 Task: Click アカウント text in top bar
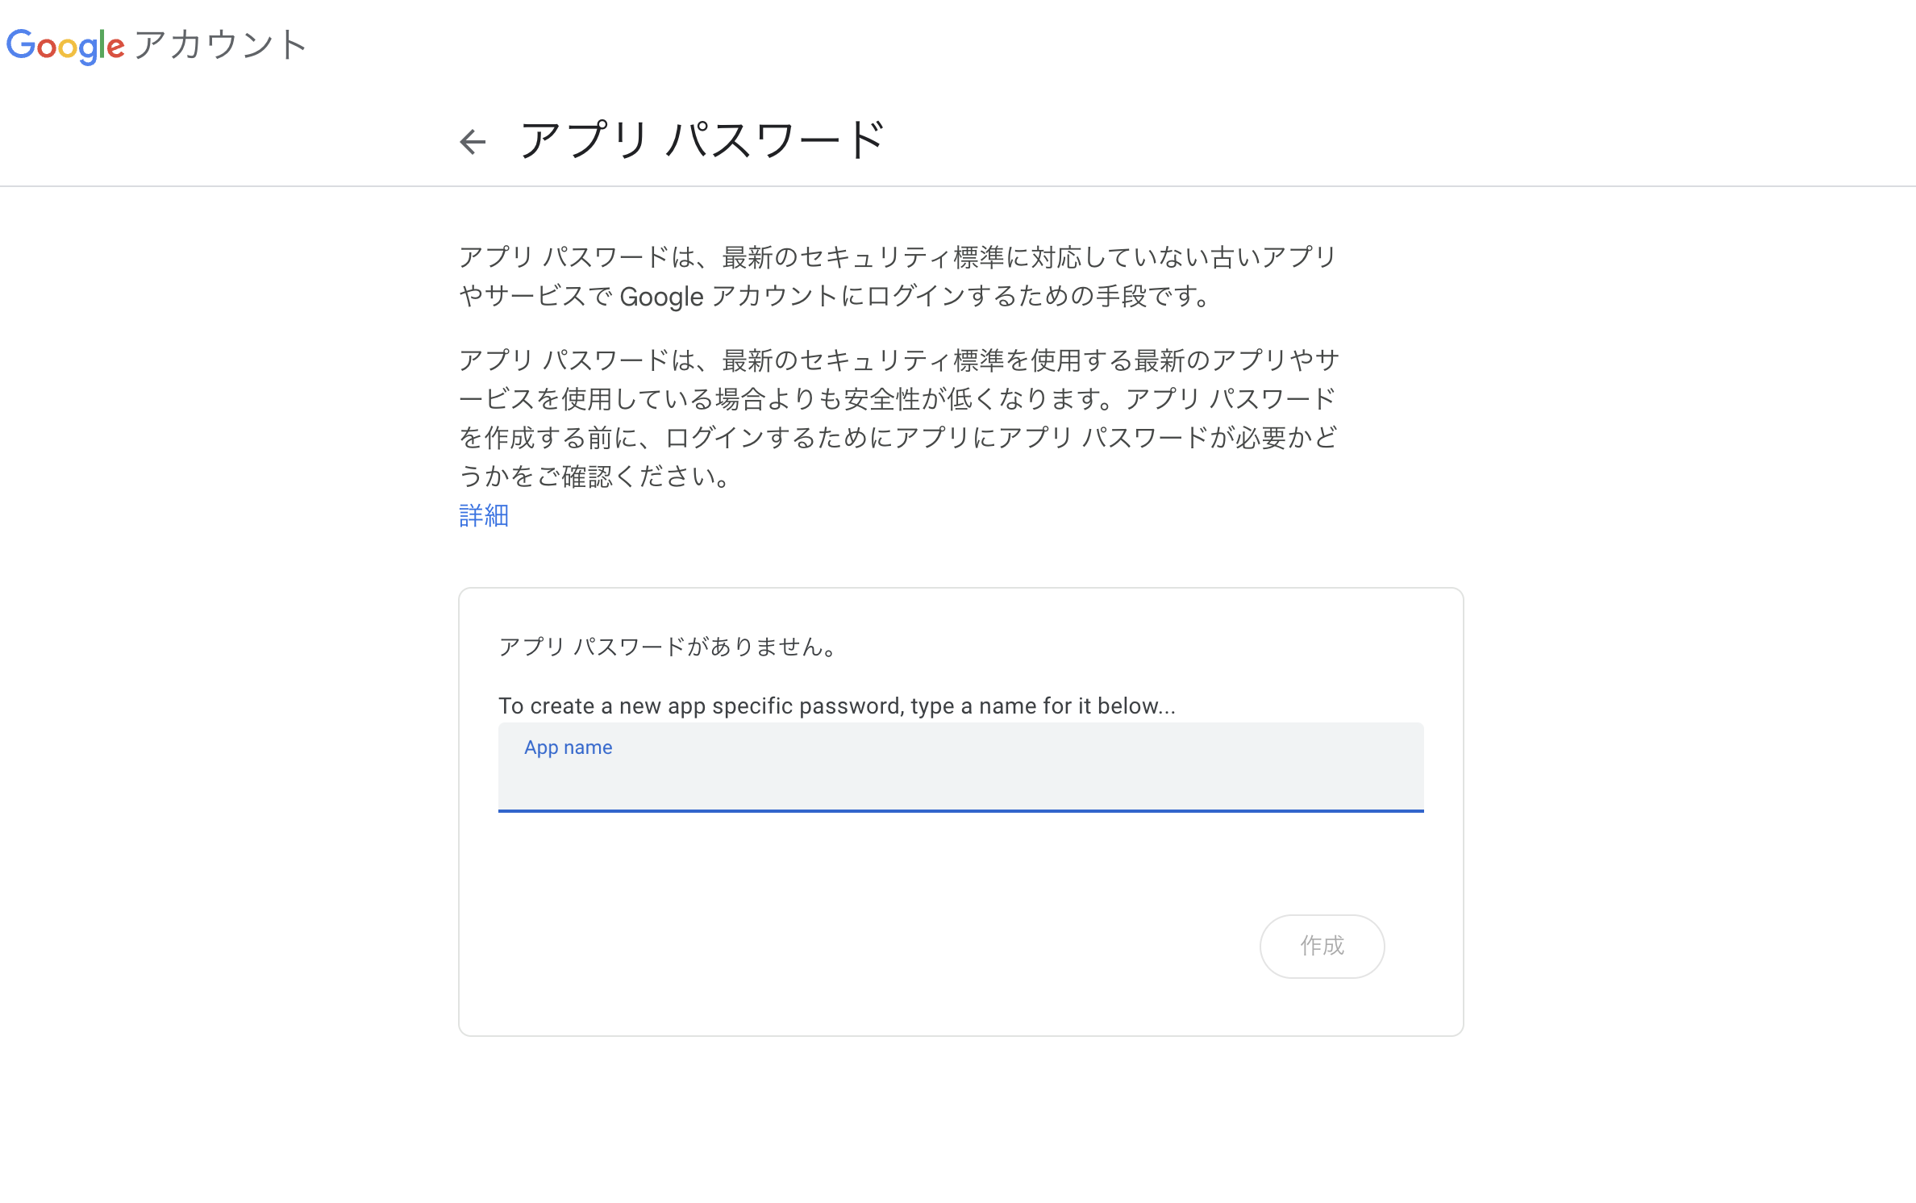(x=223, y=46)
